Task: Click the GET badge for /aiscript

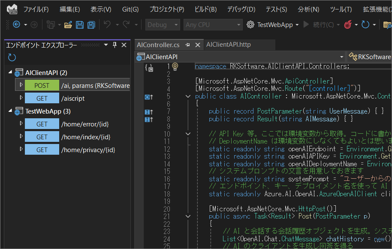Action: click(42, 98)
